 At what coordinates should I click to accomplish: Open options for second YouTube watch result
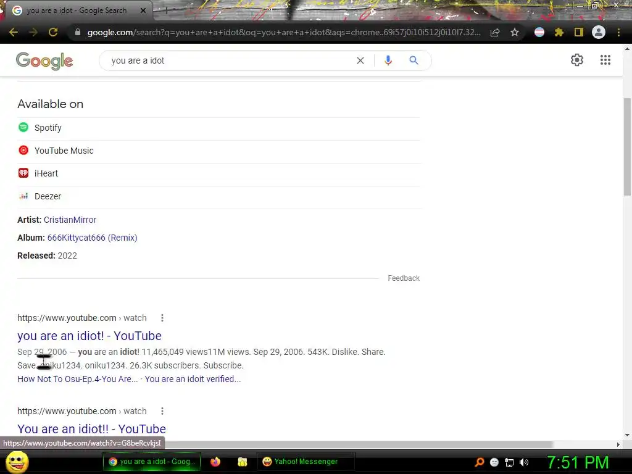tap(162, 411)
